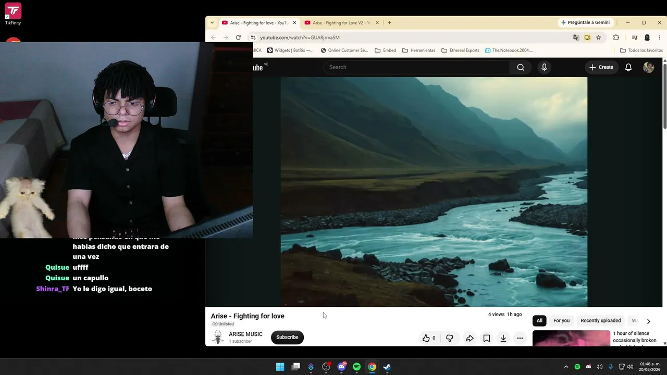The width and height of the screenshot is (667, 375).
Task: Like the video with thumbs-up
Action: pyautogui.click(x=429, y=338)
